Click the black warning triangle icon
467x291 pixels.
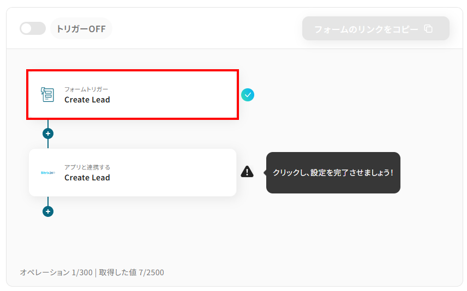point(247,172)
